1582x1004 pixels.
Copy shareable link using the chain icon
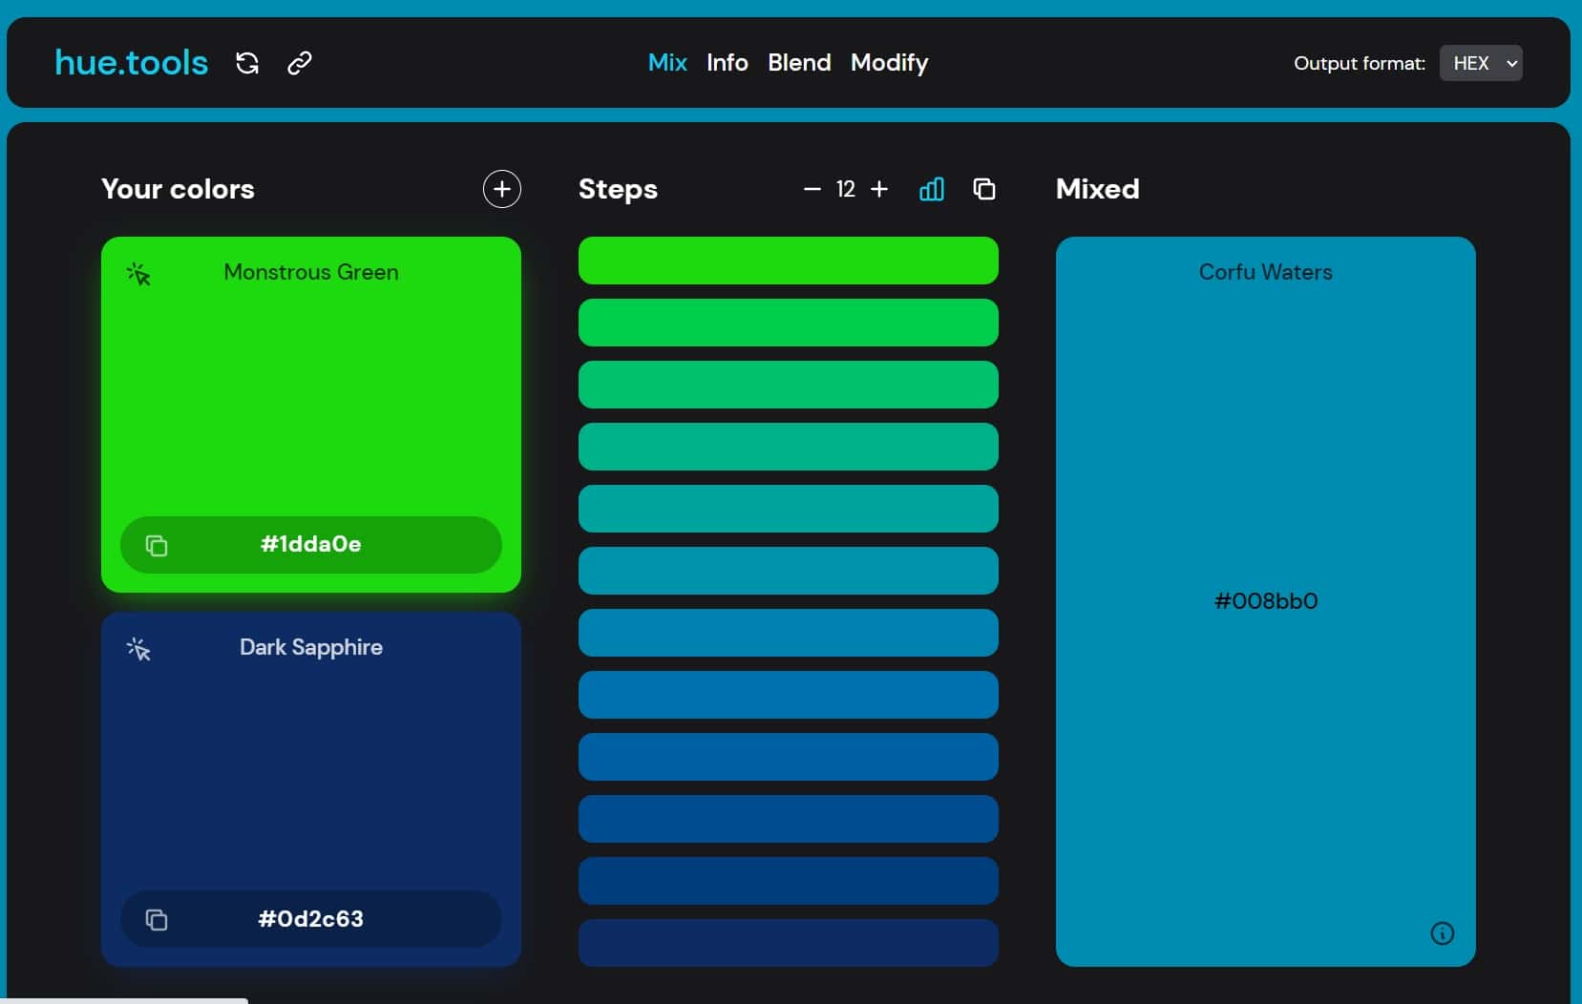point(299,63)
